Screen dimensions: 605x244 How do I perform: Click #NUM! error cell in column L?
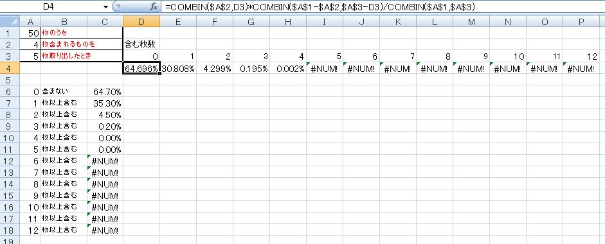[x=435, y=69]
